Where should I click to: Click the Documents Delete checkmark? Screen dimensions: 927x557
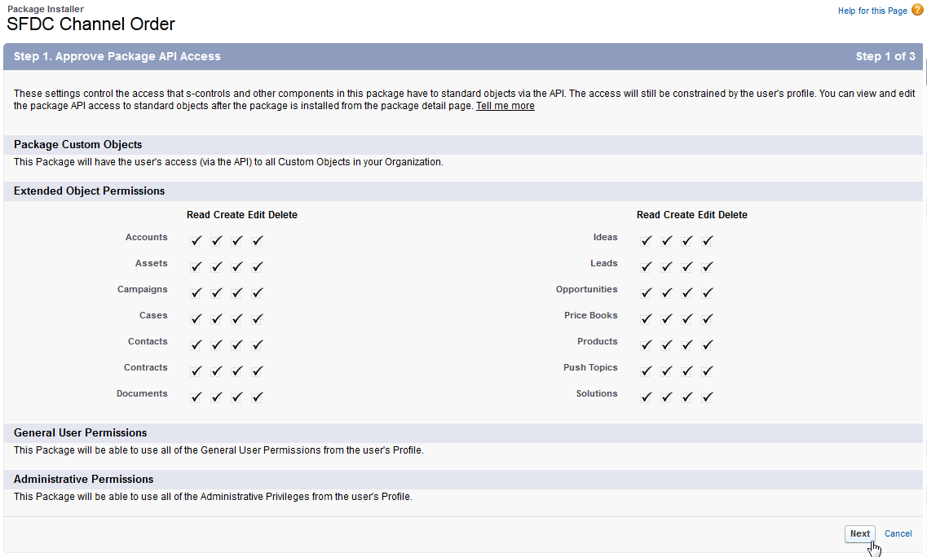tap(257, 397)
